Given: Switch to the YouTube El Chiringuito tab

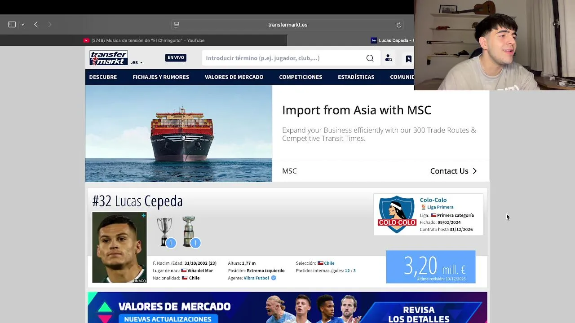Looking at the screenshot, I should 144,40.
